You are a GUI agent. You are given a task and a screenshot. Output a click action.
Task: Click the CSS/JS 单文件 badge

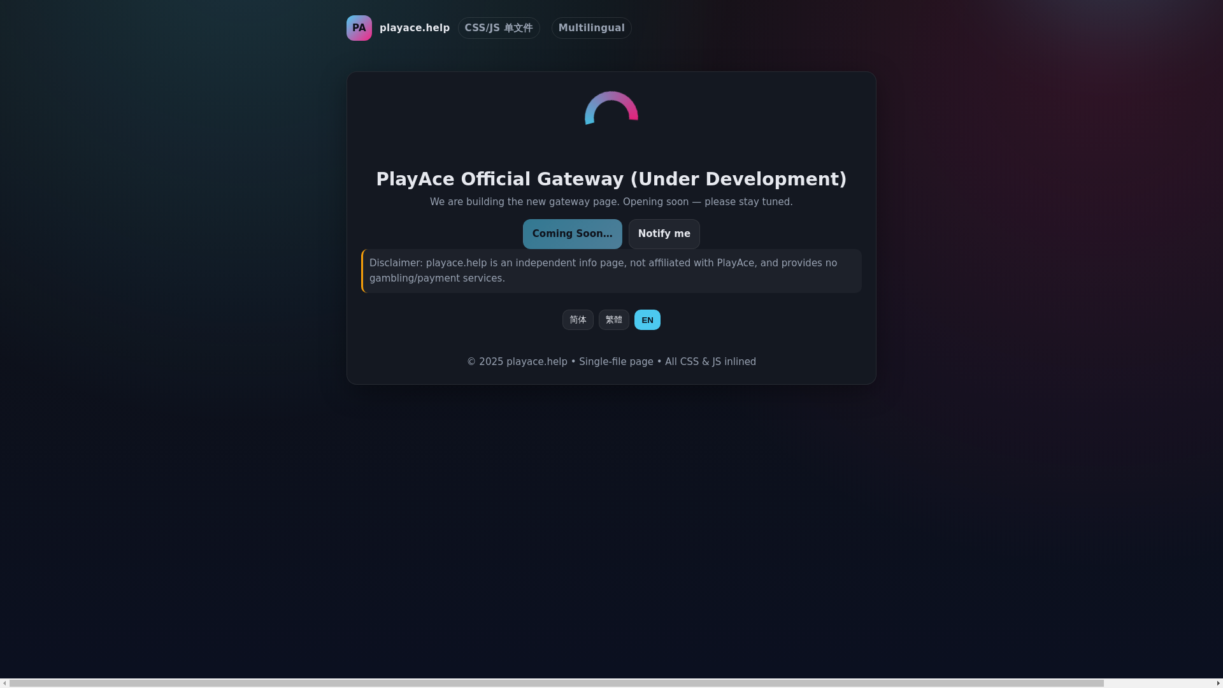[x=499, y=28]
